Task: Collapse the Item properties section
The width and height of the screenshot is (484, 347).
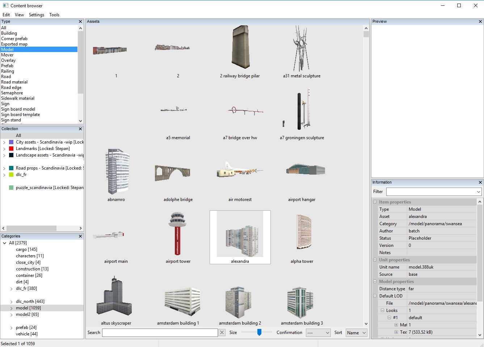Action: (375, 202)
